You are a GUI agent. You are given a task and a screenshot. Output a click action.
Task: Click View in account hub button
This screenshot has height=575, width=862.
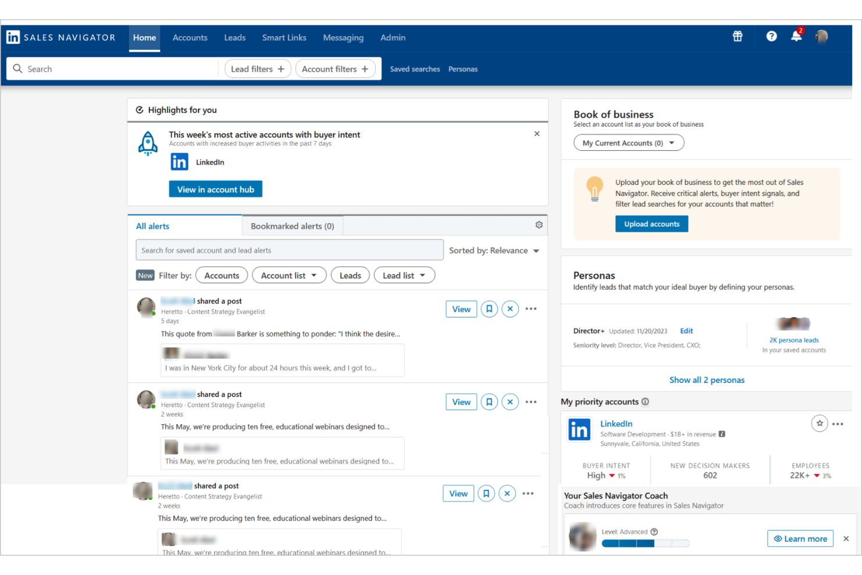[216, 189]
